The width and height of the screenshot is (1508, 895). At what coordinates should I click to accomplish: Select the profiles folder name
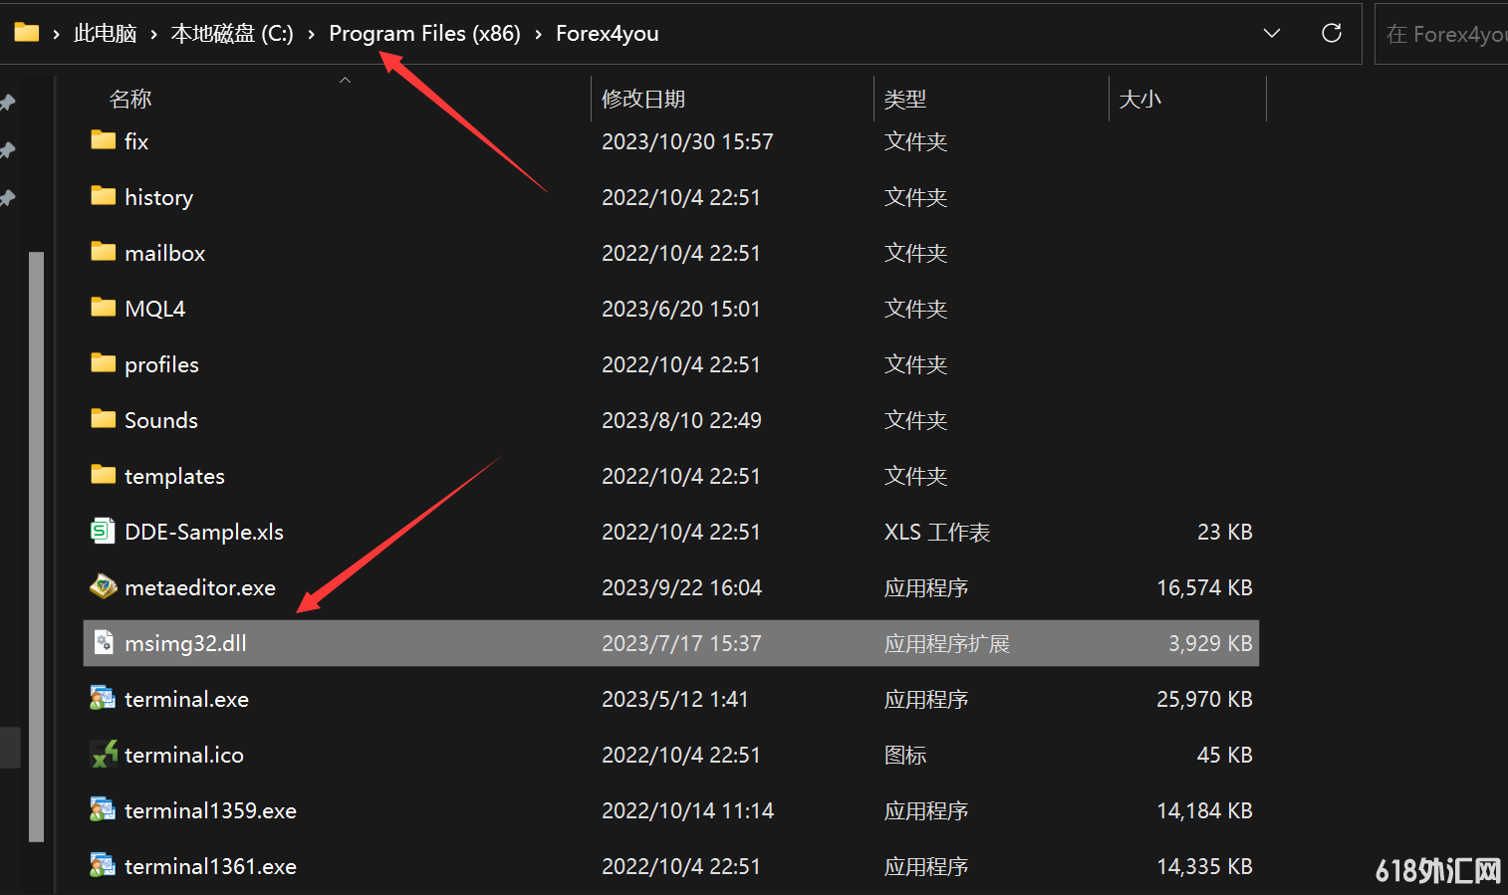point(161,364)
